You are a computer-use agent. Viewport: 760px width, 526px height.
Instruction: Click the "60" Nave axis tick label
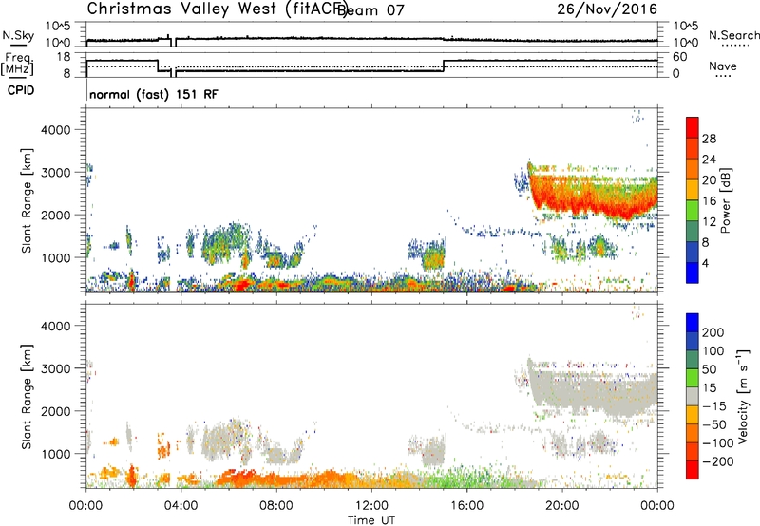pyautogui.click(x=679, y=57)
